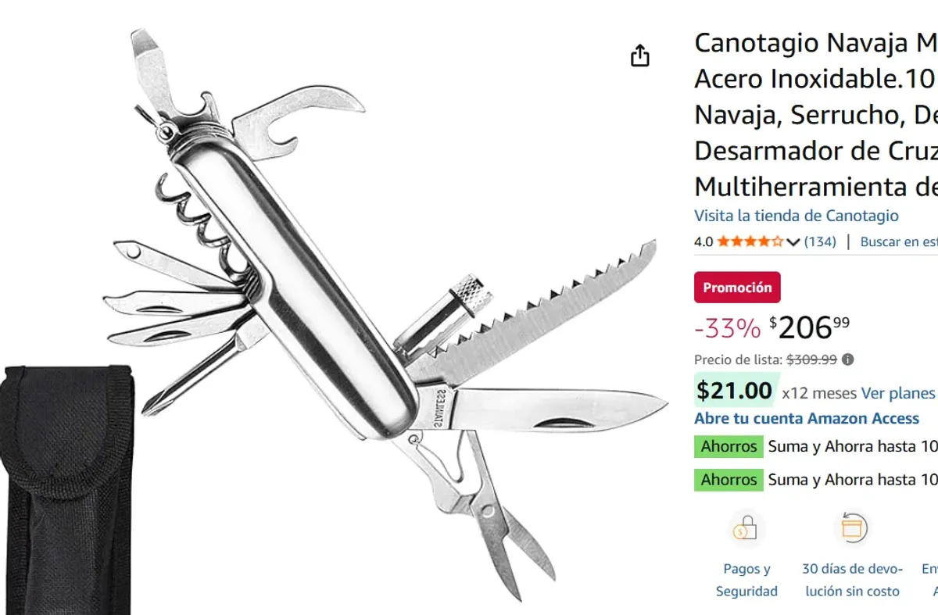Viewport: 938px width, 615px height.
Task: Expand the rating breakdown chevron
Action: (793, 242)
